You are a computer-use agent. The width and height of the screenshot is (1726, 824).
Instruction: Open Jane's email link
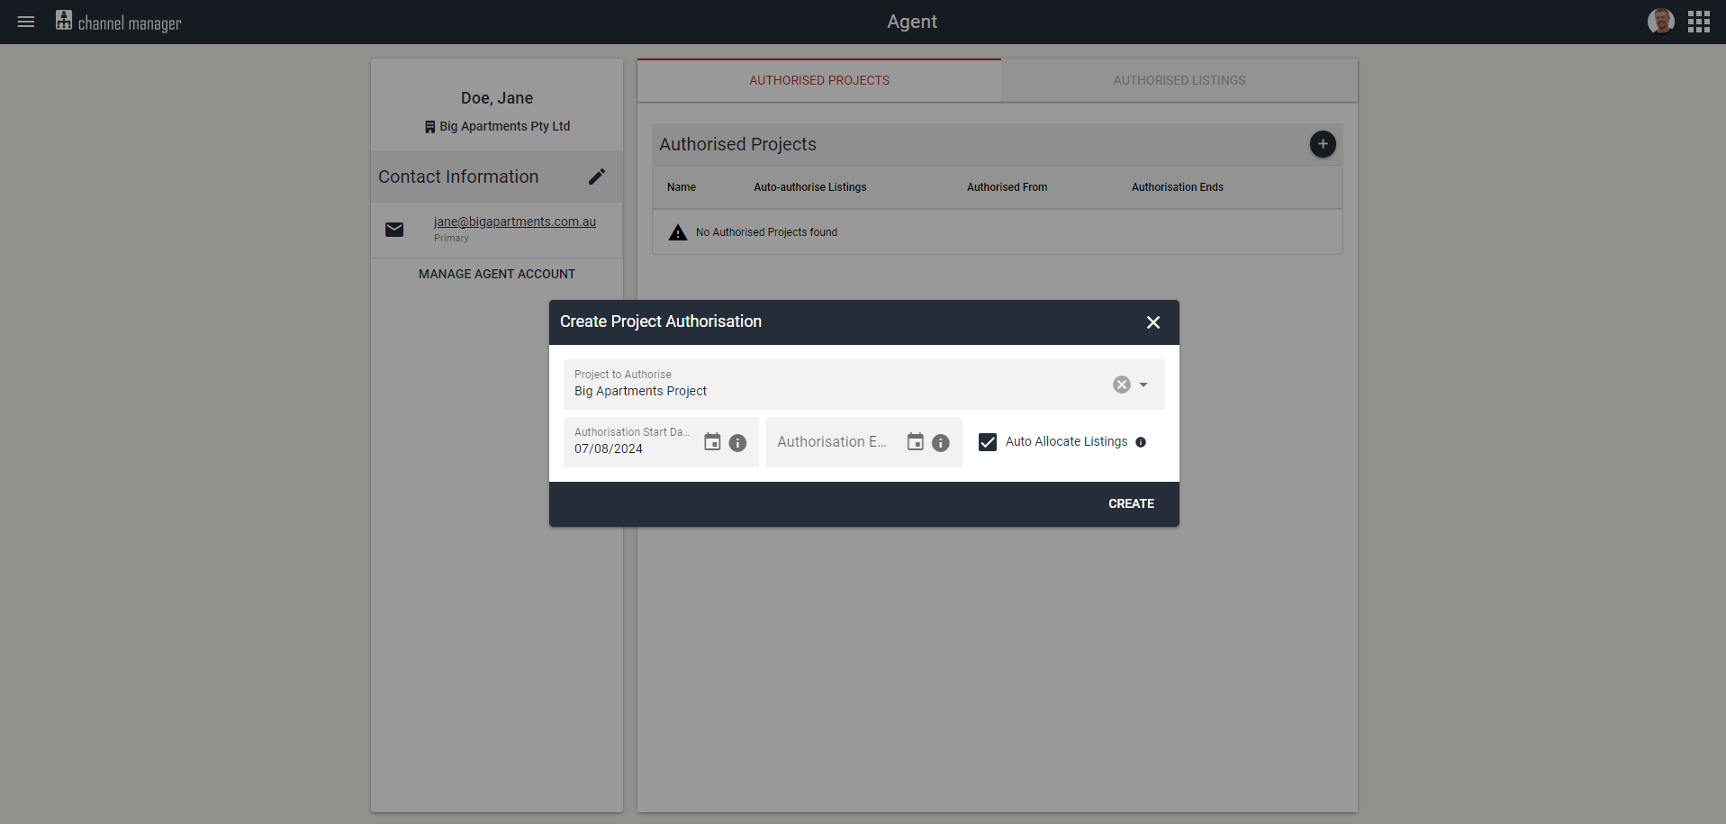pyautogui.click(x=514, y=222)
